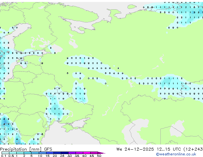Viewport: 203px width, 157px height.
Task: Pick the legend color between 5 and 10
Action: click(x=35, y=153)
